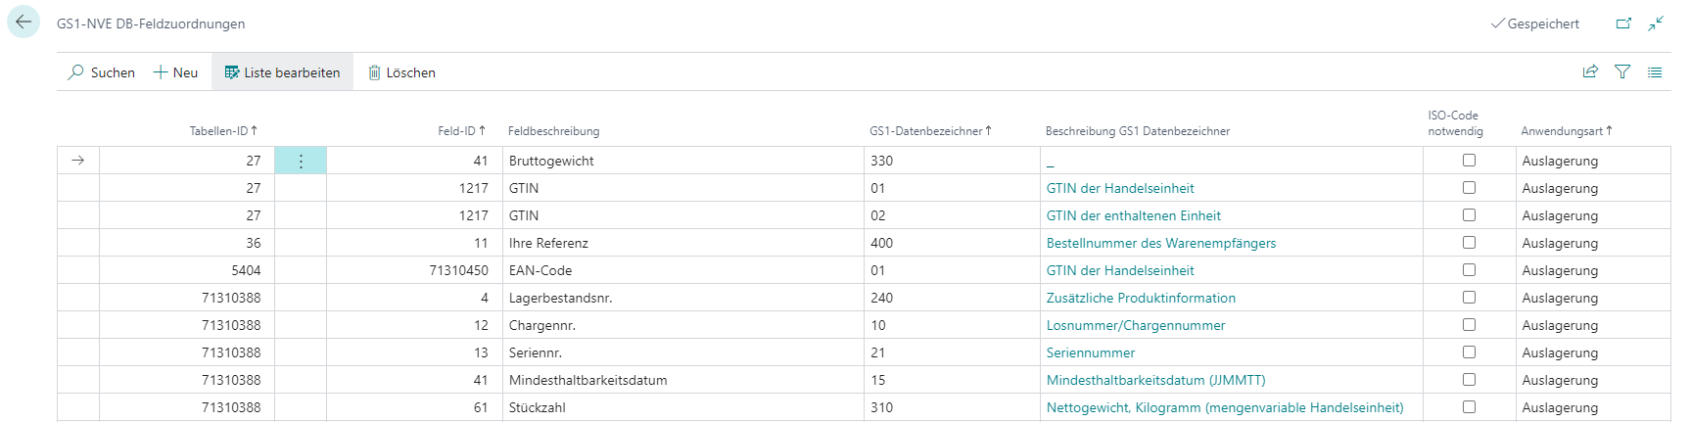Click the Neu button

(x=175, y=72)
